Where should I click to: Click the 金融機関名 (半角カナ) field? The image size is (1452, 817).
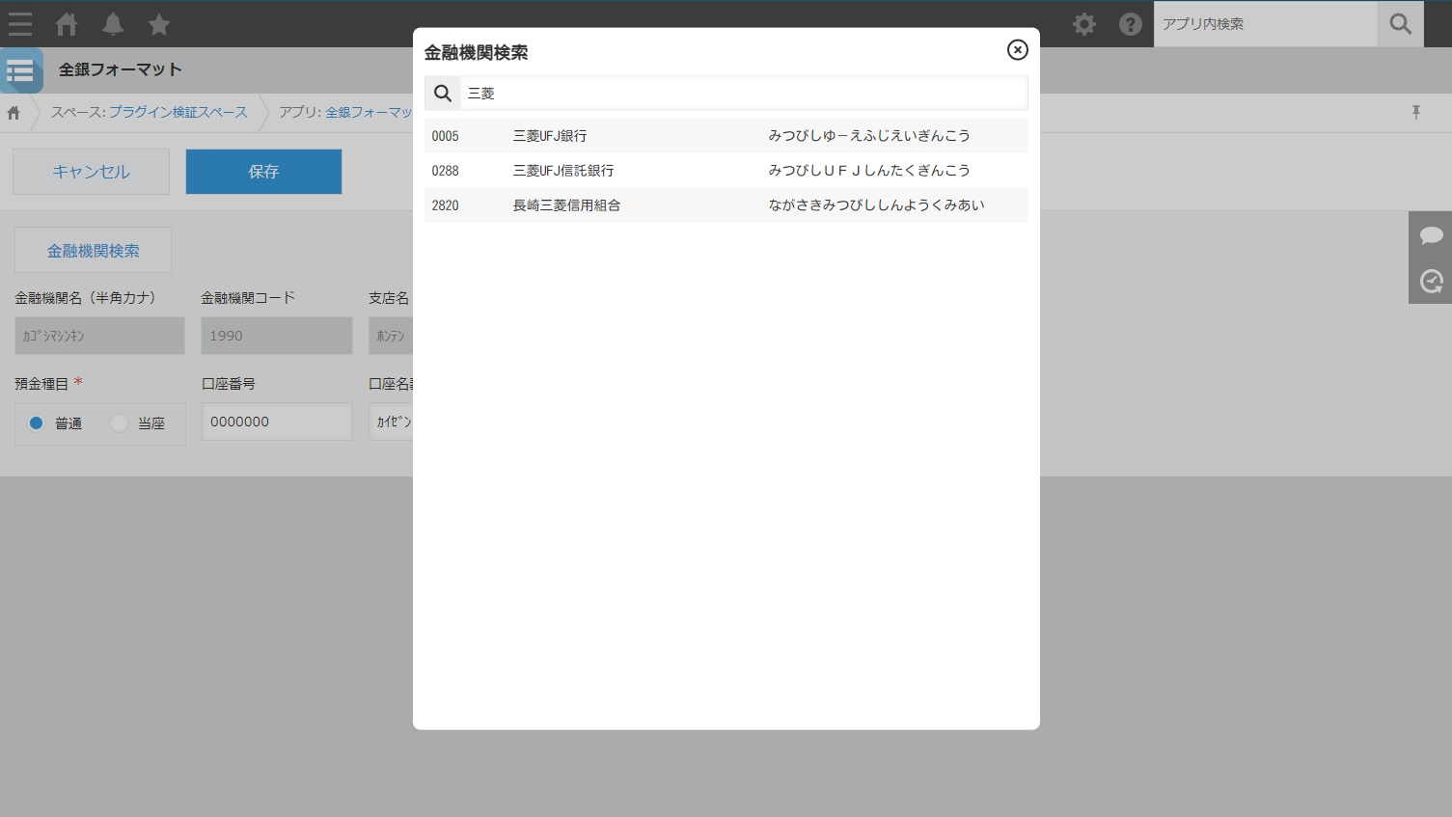click(x=99, y=336)
